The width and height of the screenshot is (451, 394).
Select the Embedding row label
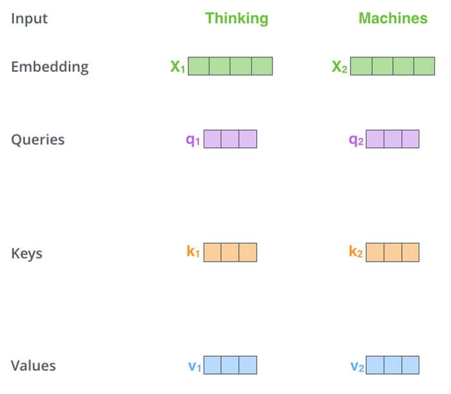pyautogui.click(x=50, y=66)
